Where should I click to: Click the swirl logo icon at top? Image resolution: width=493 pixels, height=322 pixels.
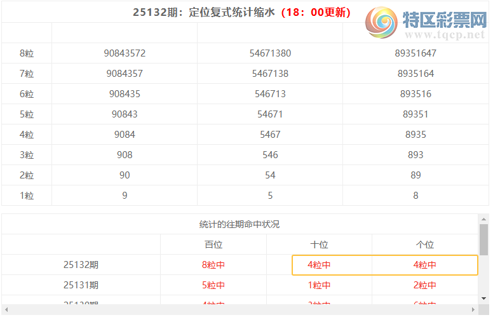(x=382, y=23)
